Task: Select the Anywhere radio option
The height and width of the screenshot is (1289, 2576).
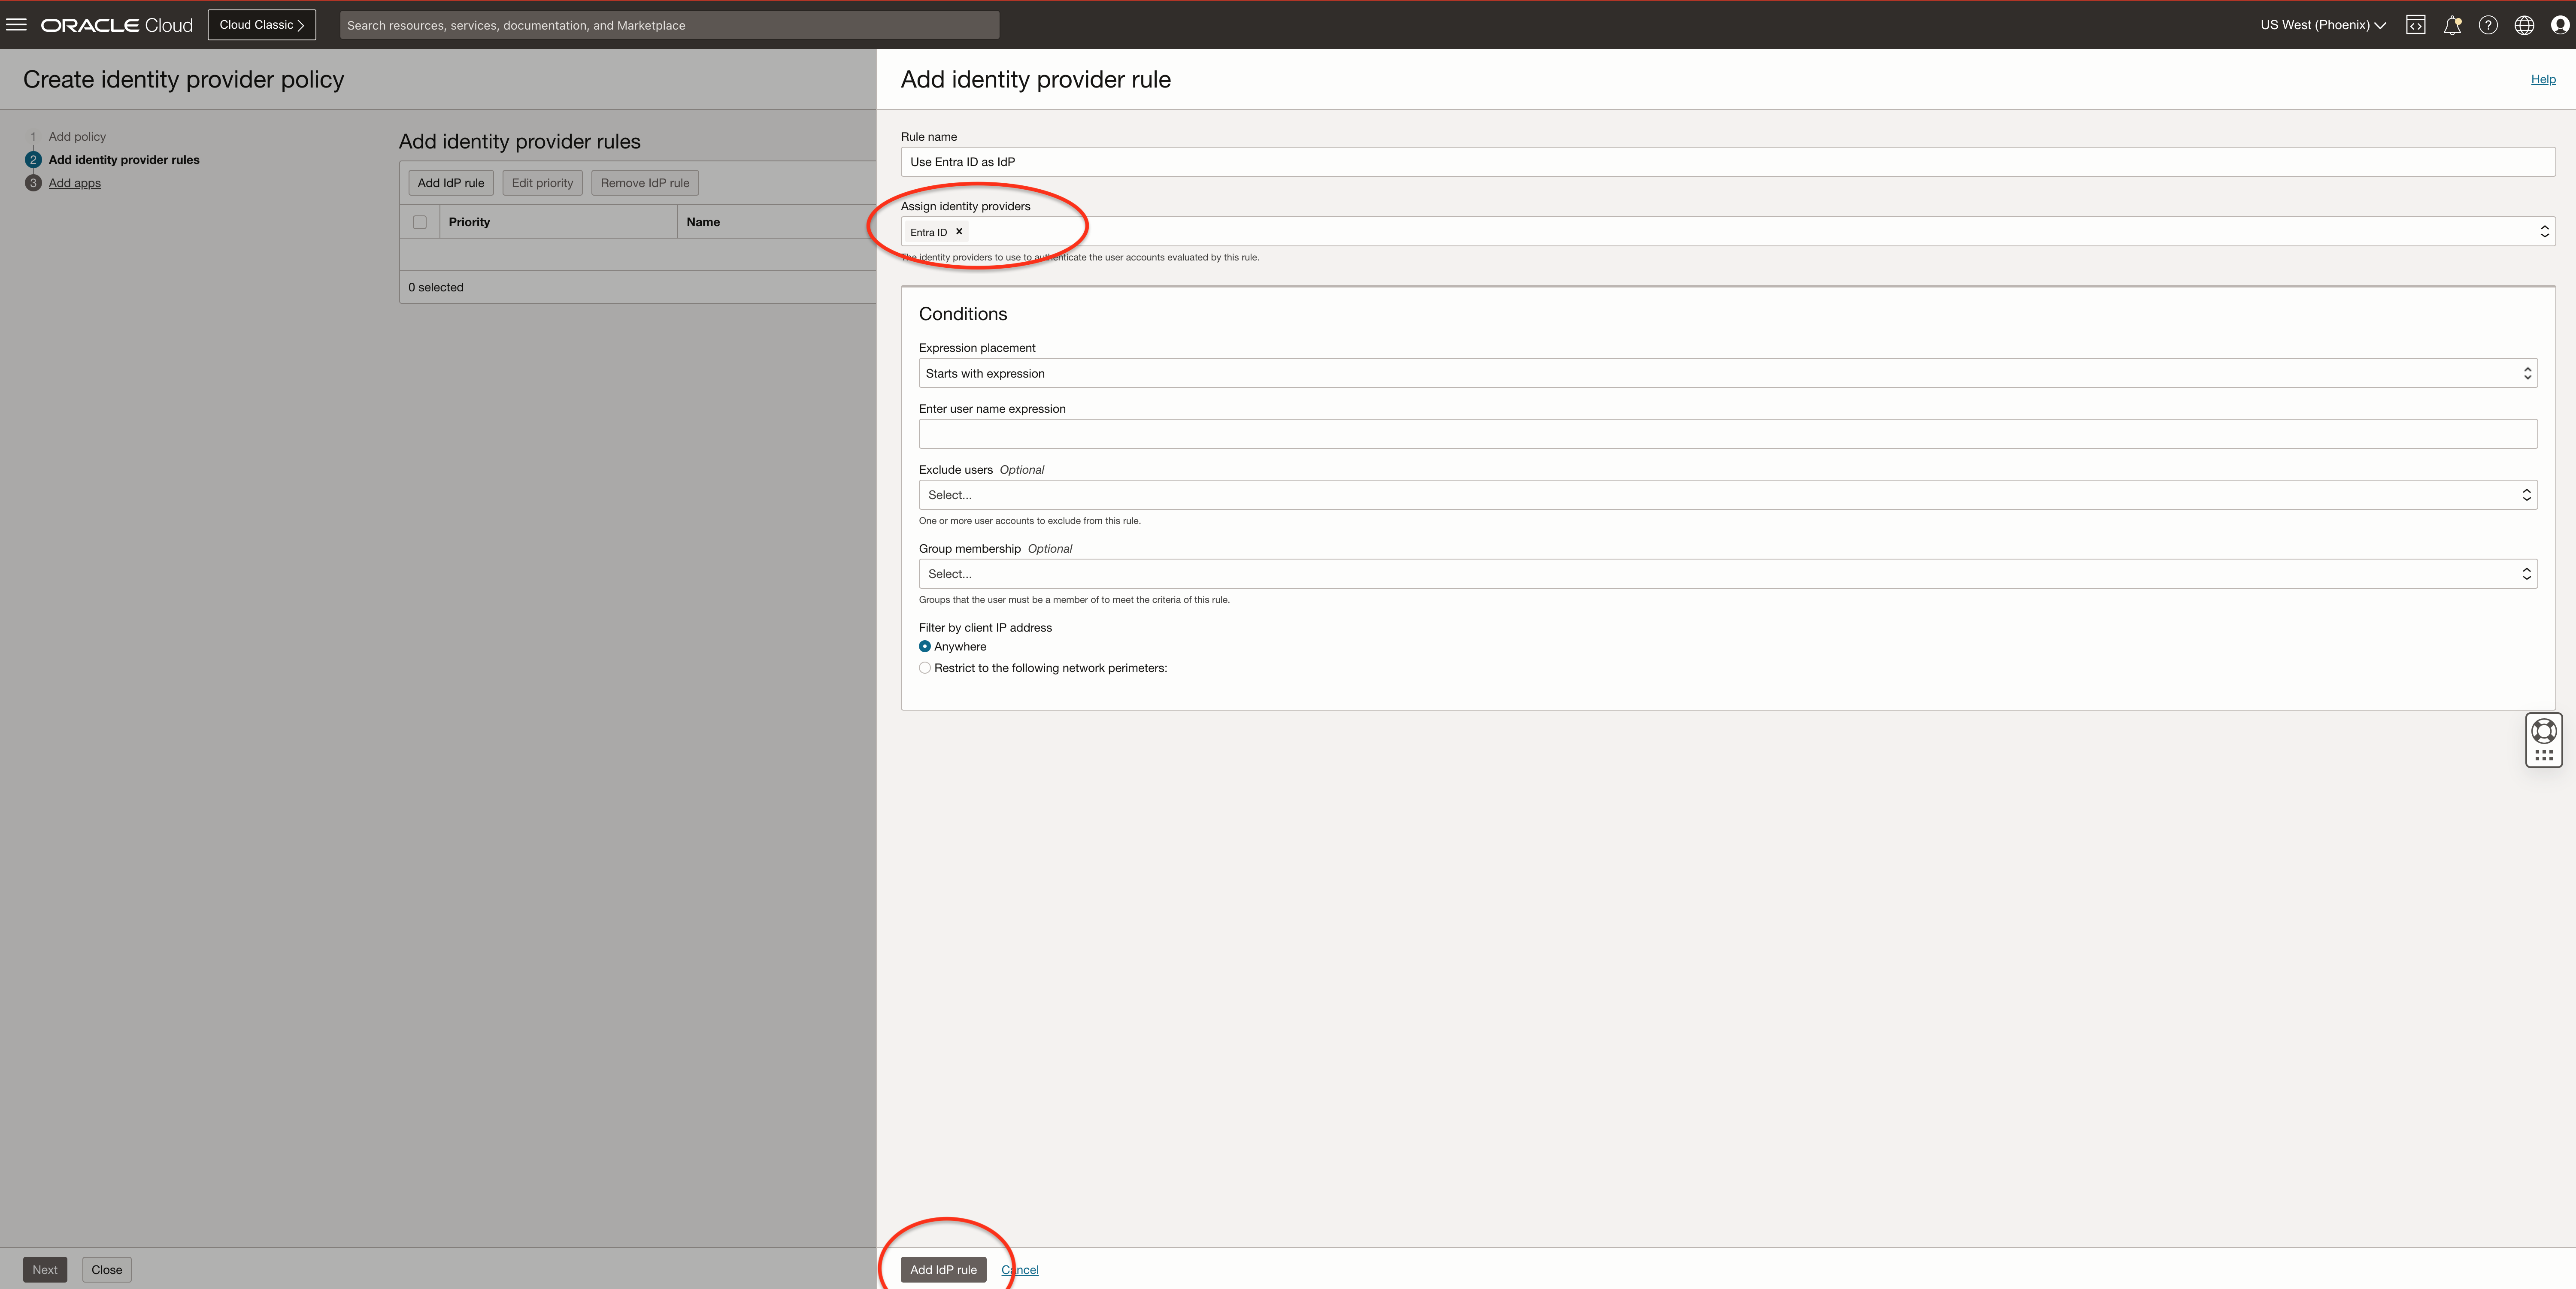Action: point(925,646)
